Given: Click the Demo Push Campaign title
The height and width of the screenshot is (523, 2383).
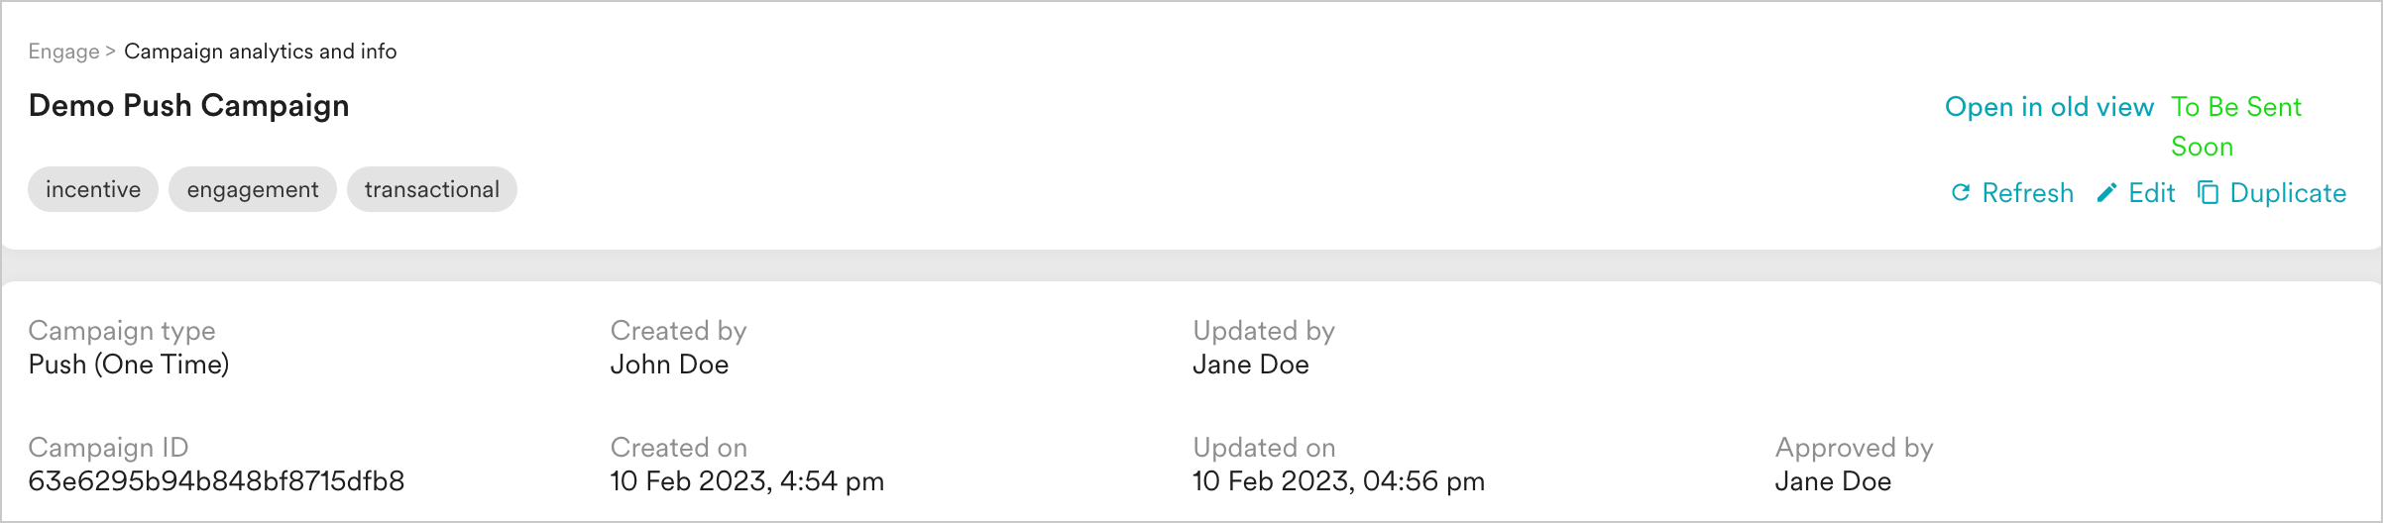Looking at the screenshot, I should pyautogui.click(x=188, y=106).
